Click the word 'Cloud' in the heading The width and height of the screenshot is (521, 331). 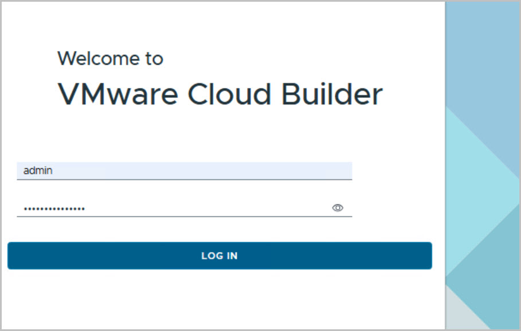pos(229,94)
